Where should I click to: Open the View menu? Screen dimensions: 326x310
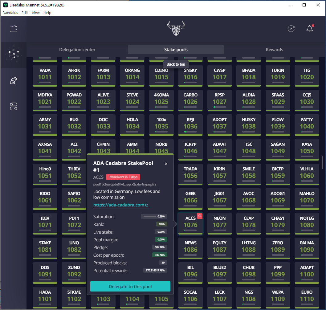pyautogui.click(x=36, y=13)
